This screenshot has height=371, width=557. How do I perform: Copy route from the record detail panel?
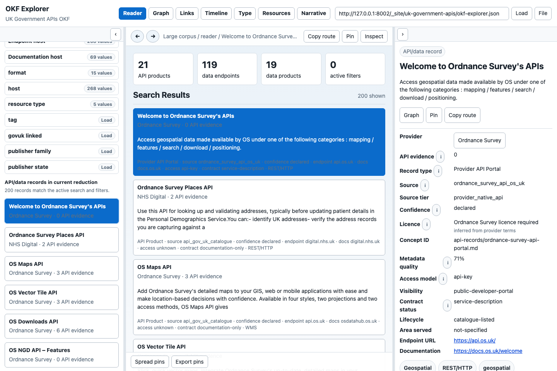coord(462,115)
